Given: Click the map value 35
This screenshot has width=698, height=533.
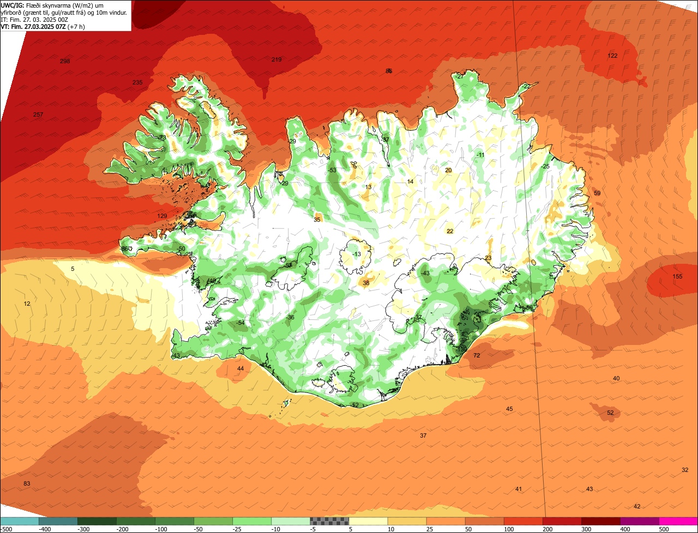Looking at the screenshot, I should (x=317, y=220).
